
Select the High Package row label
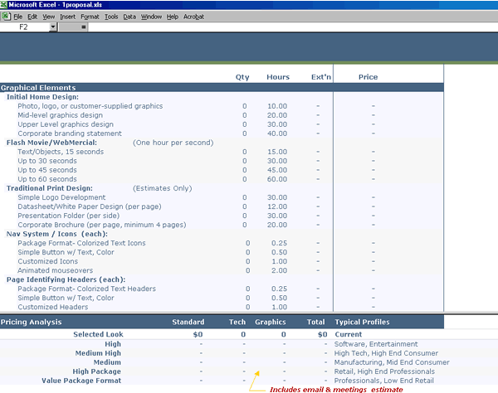(x=96, y=371)
